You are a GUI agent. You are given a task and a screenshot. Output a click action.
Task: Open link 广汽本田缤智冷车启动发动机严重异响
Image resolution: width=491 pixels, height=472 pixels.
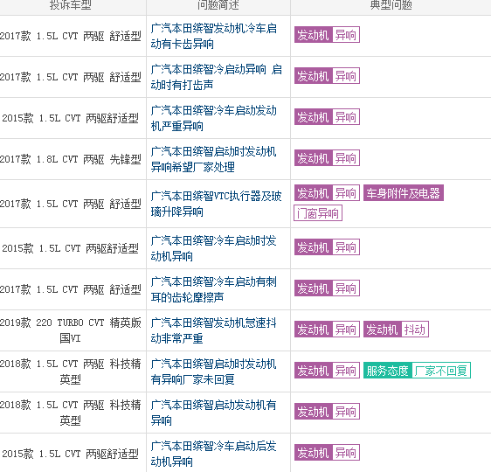[x=214, y=118]
